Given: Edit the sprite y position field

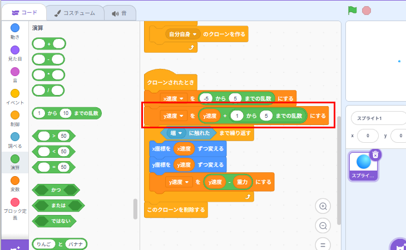Looking at the screenshot, I should point(398,136).
